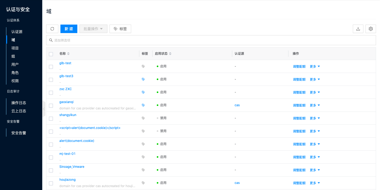Viewport: 380px width, 190px height.
Task: Toggle the select-all checkbox in table header
Action: click(x=51, y=54)
